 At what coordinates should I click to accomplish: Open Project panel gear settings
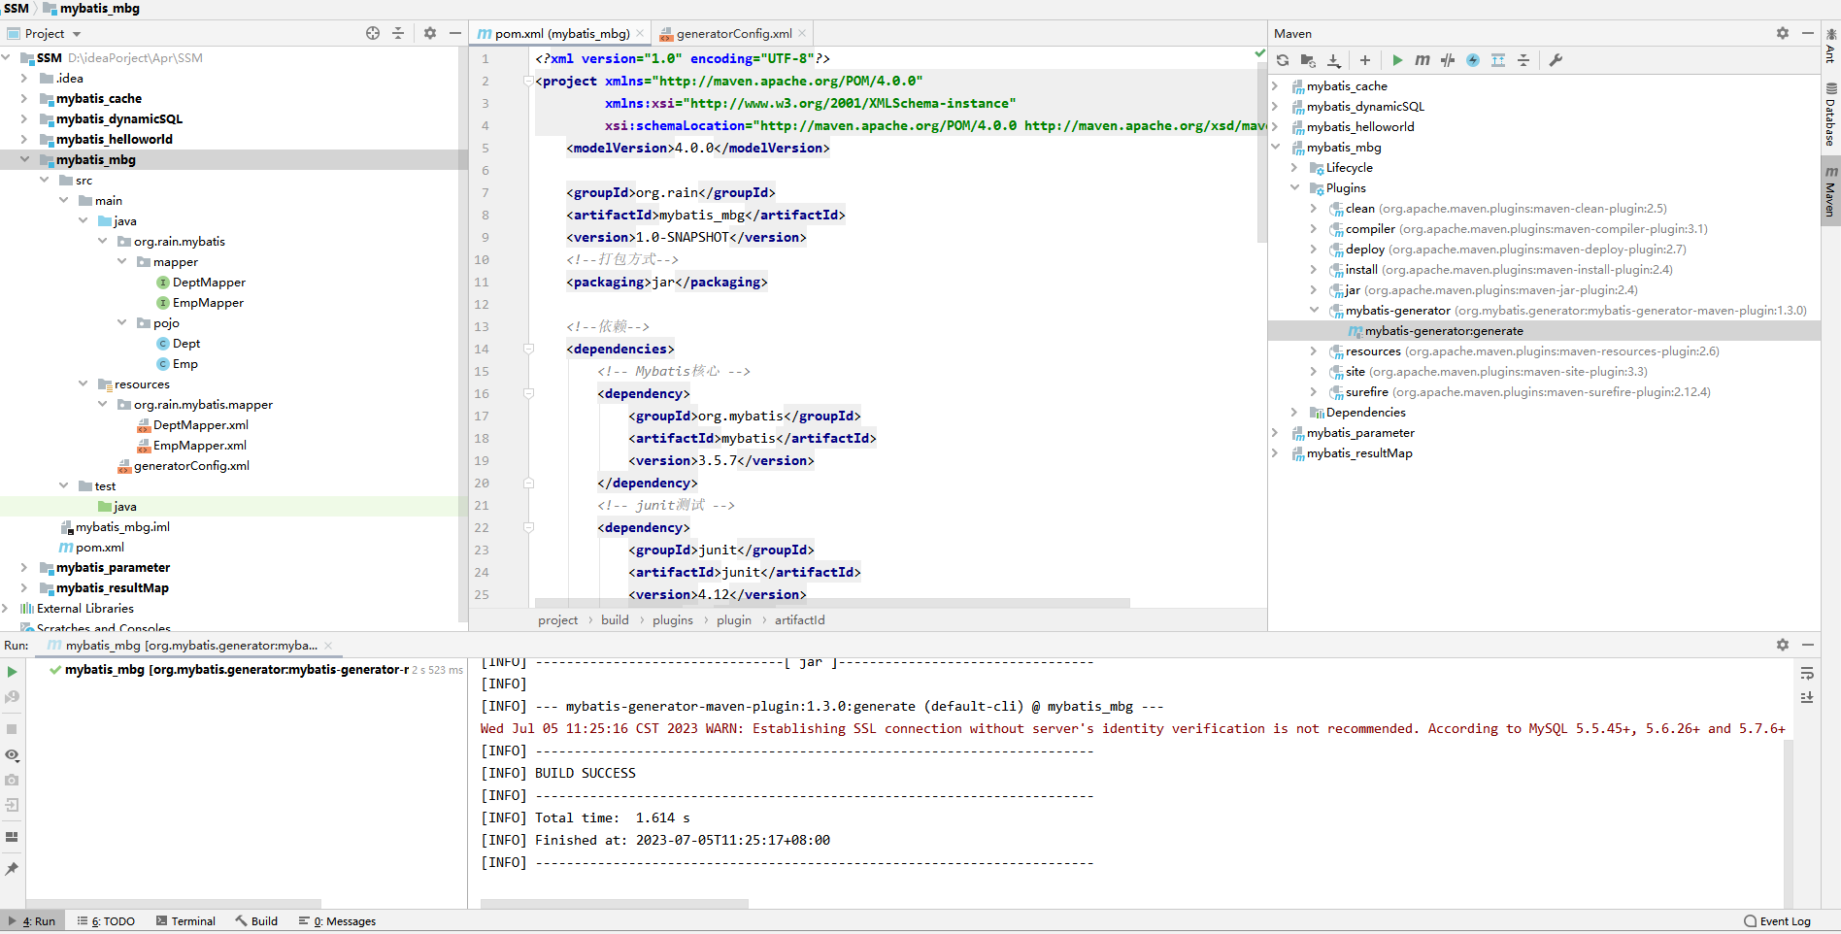(430, 33)
